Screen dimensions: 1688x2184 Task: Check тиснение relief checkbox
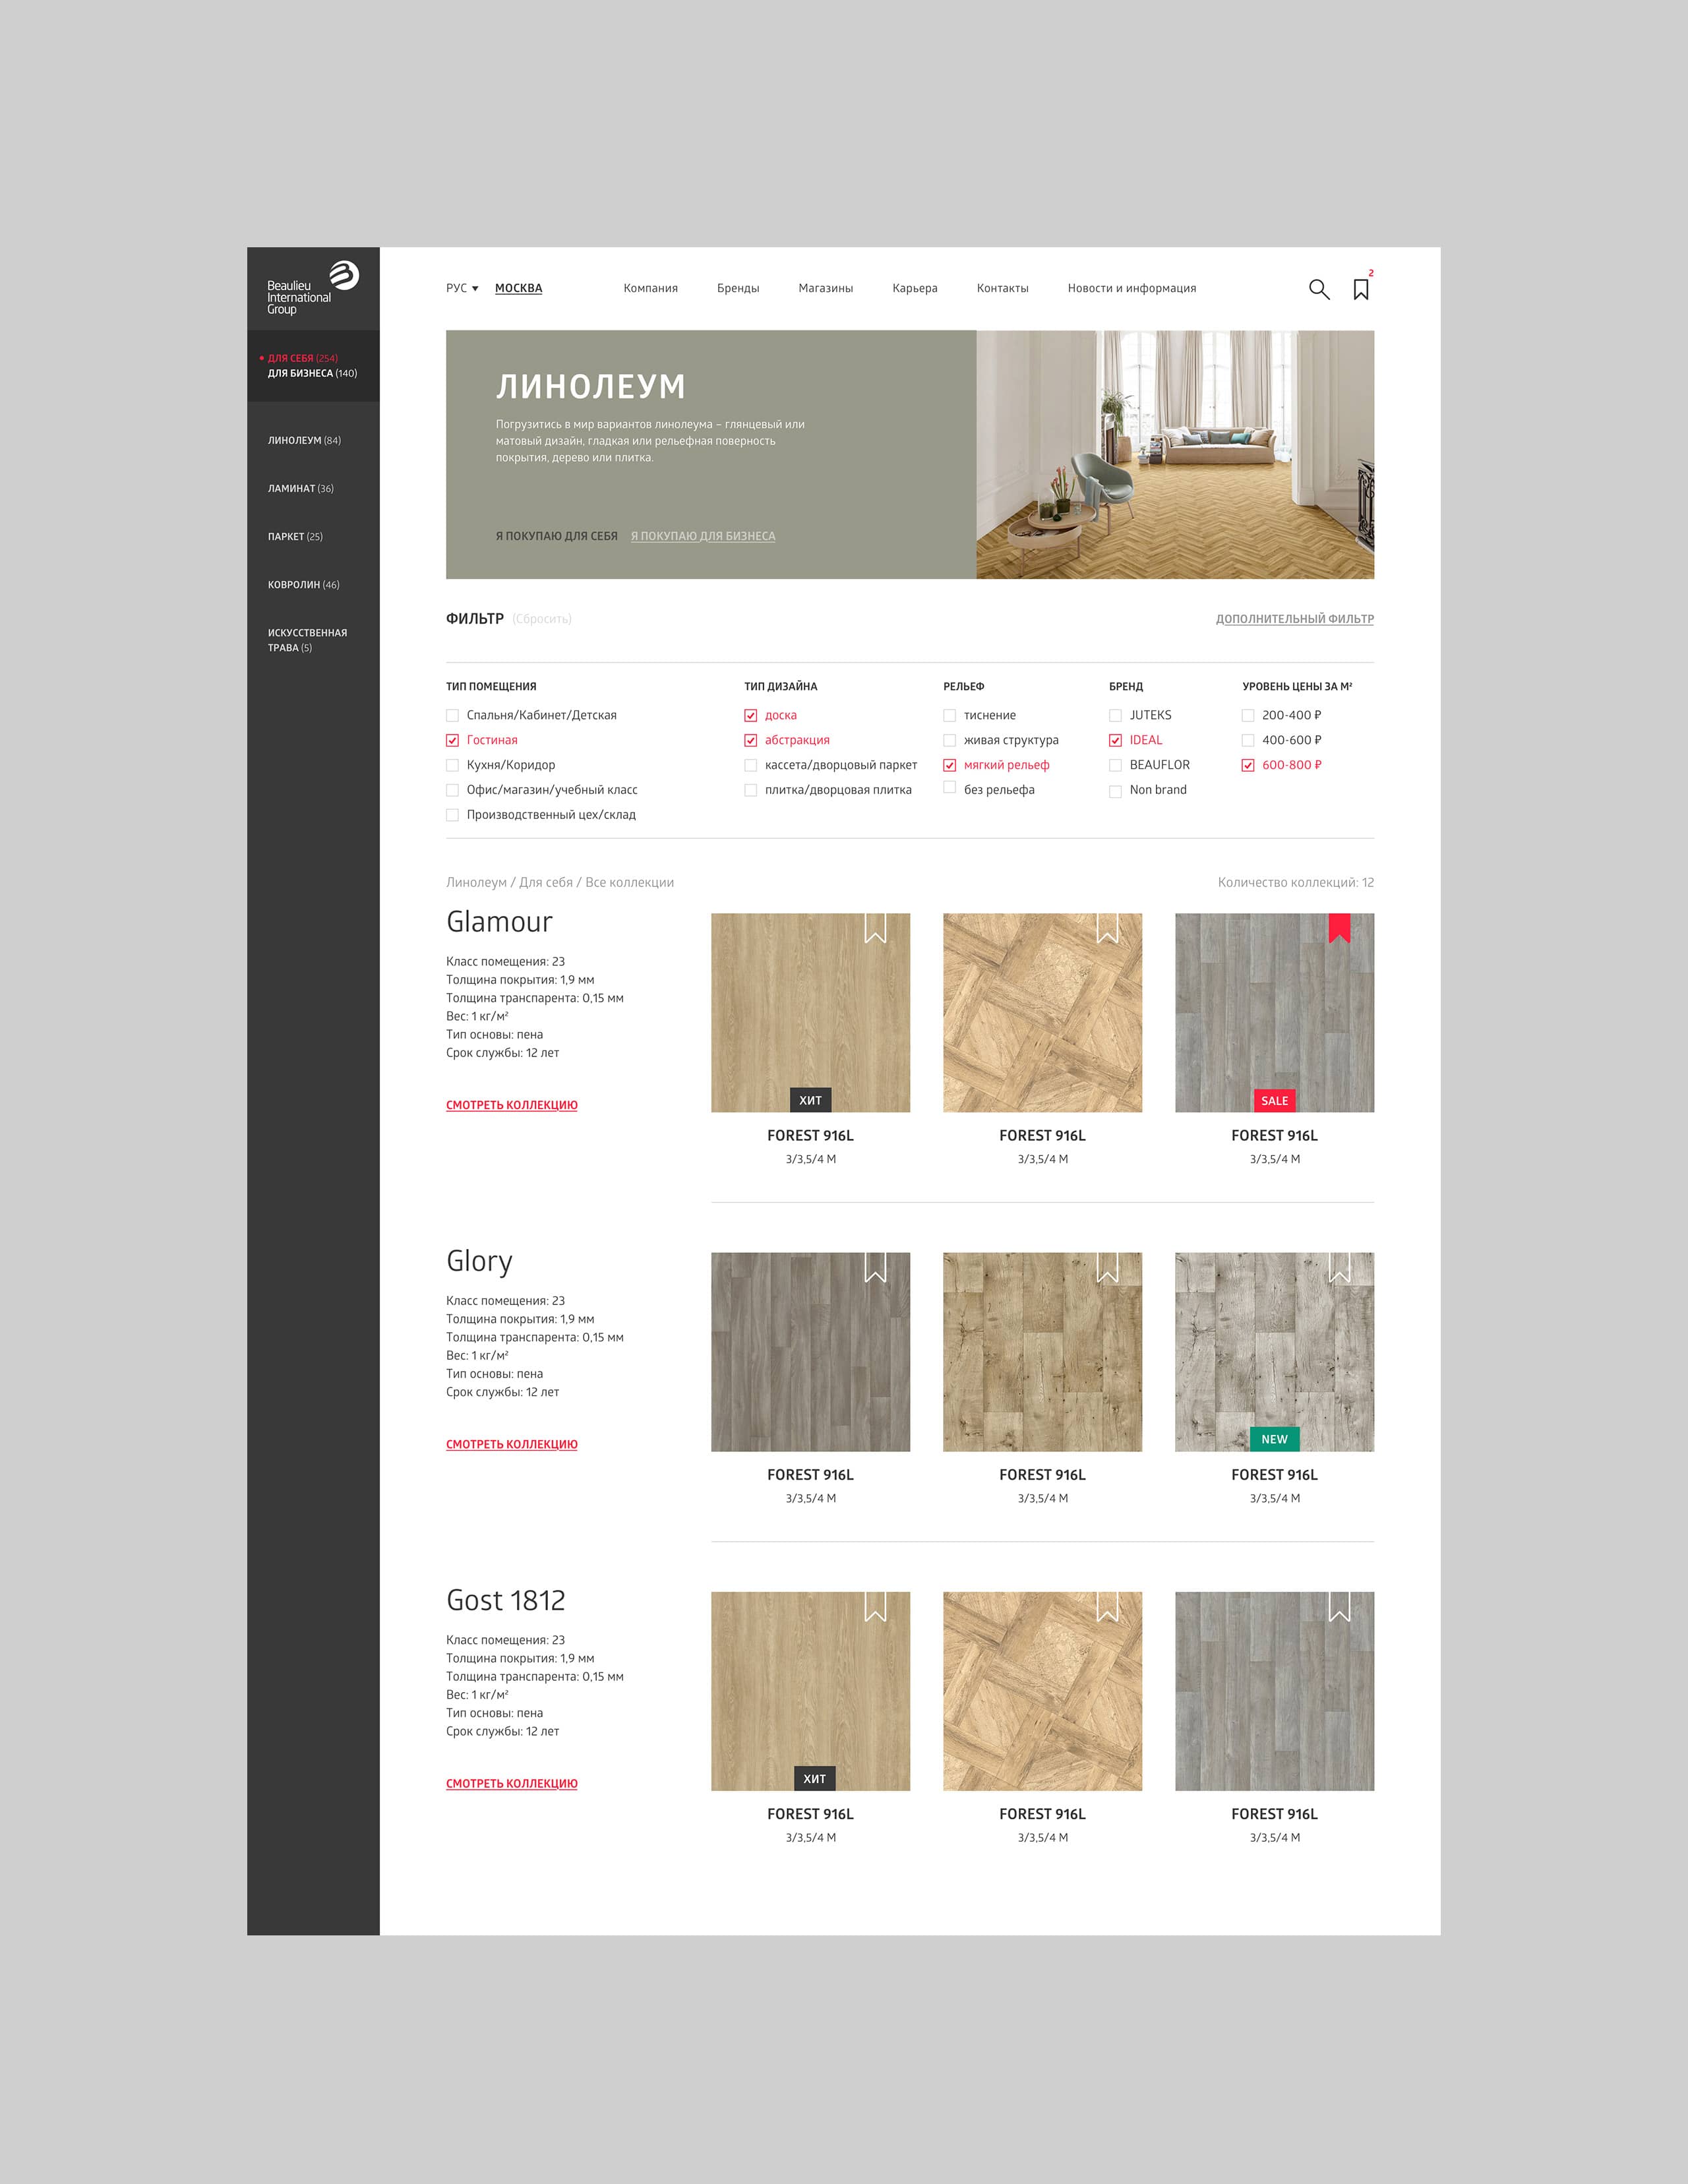point(949,716)
